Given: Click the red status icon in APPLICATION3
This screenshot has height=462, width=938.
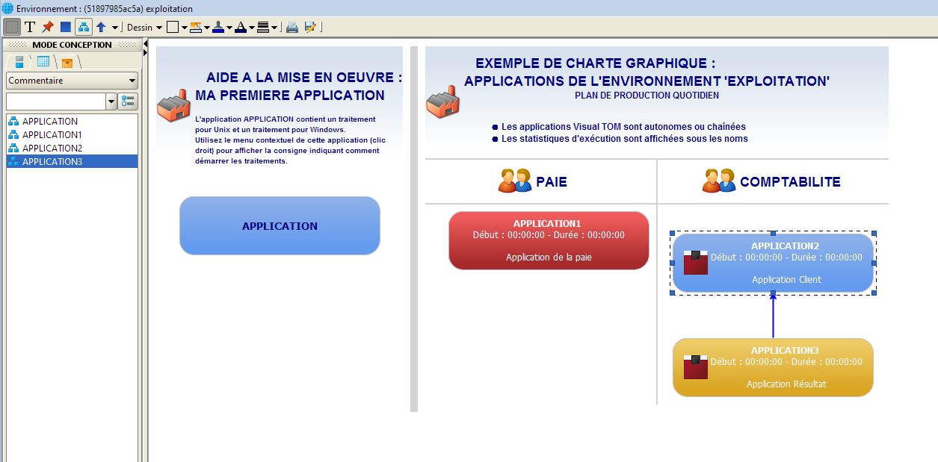Looking at the screenshot, I should point(696,367).
